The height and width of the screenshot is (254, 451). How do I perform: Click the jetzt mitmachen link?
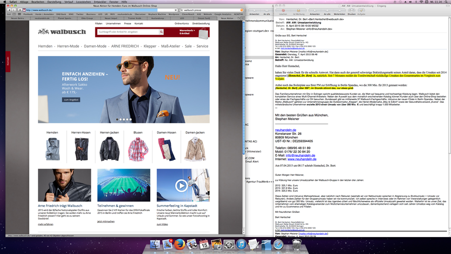pos(106,222)
